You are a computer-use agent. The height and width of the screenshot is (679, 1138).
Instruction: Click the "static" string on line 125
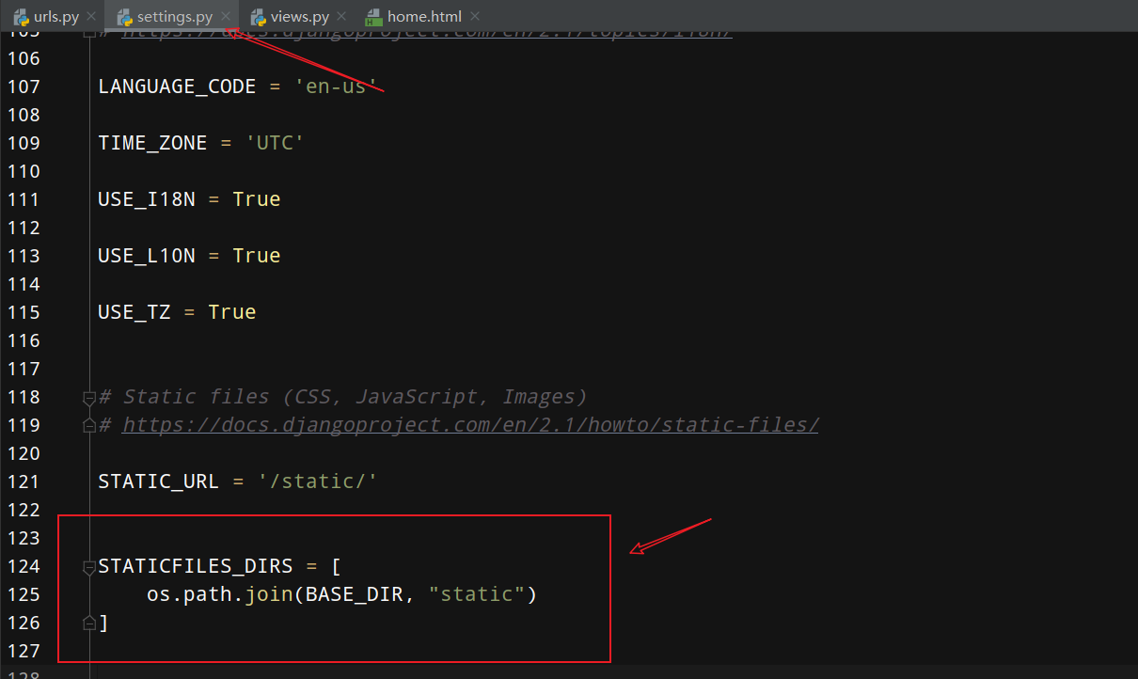pyautogui.click(x=478, y=594)
